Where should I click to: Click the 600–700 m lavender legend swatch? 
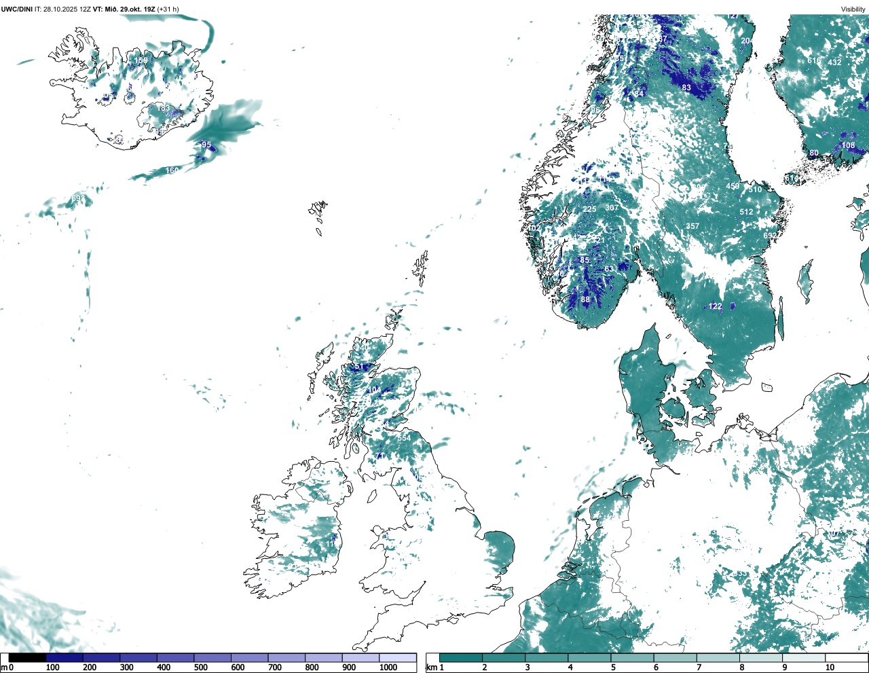(x=249, y=657)
